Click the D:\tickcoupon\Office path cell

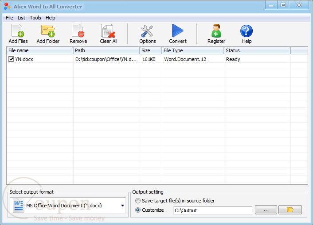point(106,59)
